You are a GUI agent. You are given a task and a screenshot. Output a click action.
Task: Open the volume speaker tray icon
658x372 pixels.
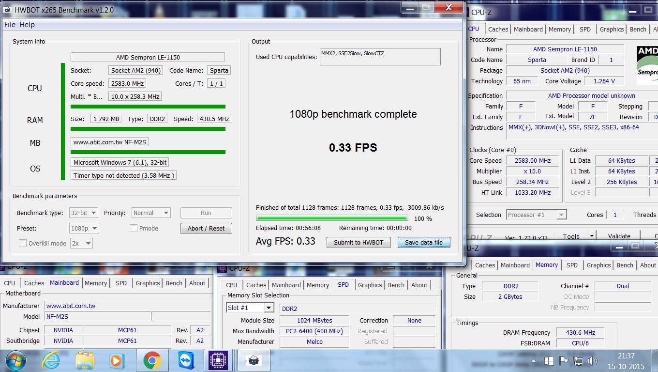point(592,361)
